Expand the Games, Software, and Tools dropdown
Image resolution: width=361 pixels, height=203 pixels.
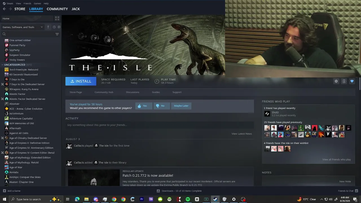(23, 27)
